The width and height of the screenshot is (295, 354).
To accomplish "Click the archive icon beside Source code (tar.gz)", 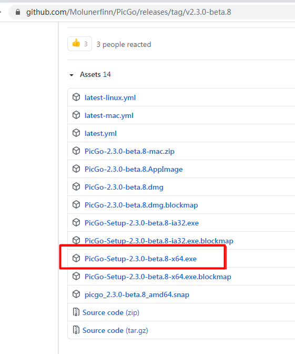I will coord(76,330).
